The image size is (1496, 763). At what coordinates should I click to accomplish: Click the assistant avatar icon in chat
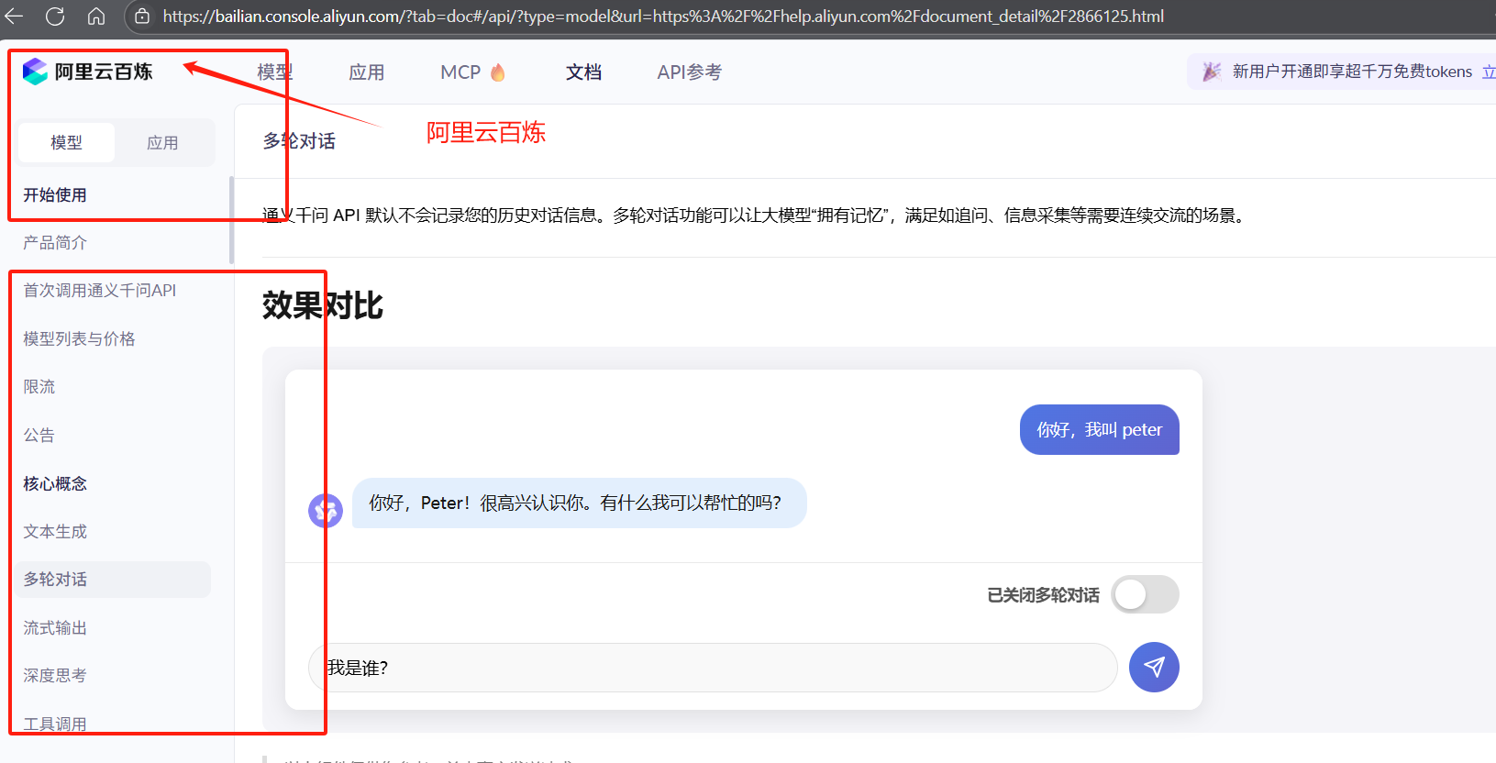pyautogui.click(x=326, y=510)
